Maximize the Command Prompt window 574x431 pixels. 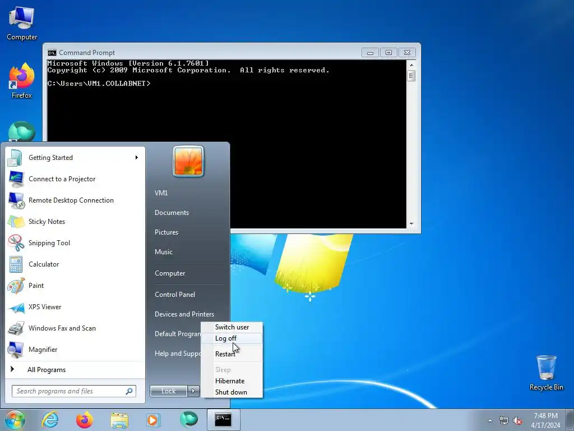388,53
